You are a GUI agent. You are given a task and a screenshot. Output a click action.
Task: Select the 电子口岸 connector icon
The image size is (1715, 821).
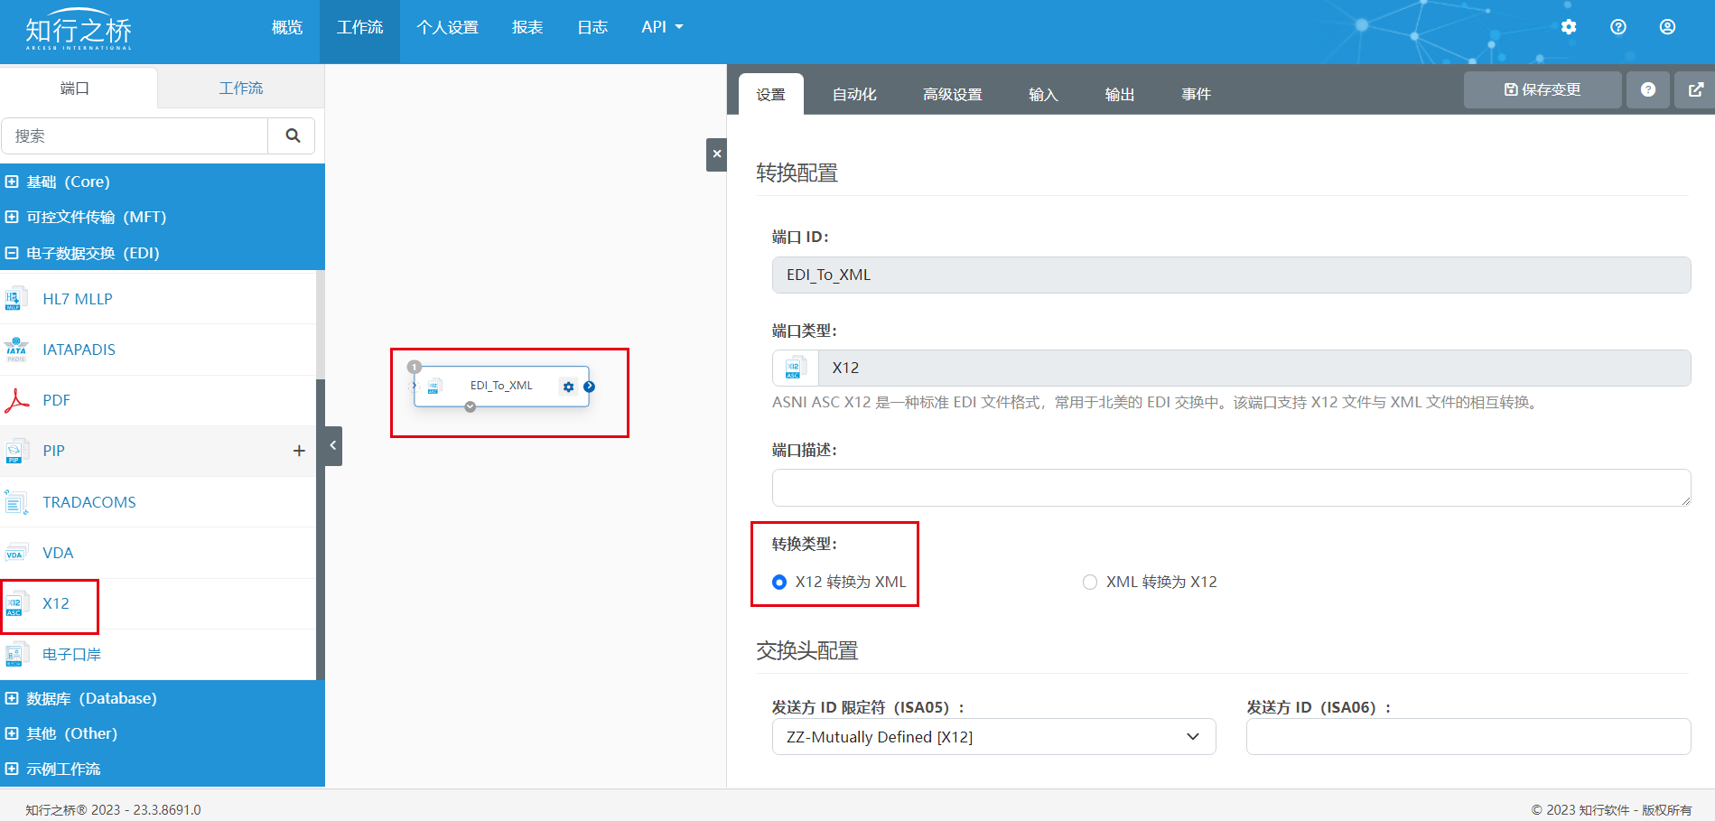(x=15, y=654)
